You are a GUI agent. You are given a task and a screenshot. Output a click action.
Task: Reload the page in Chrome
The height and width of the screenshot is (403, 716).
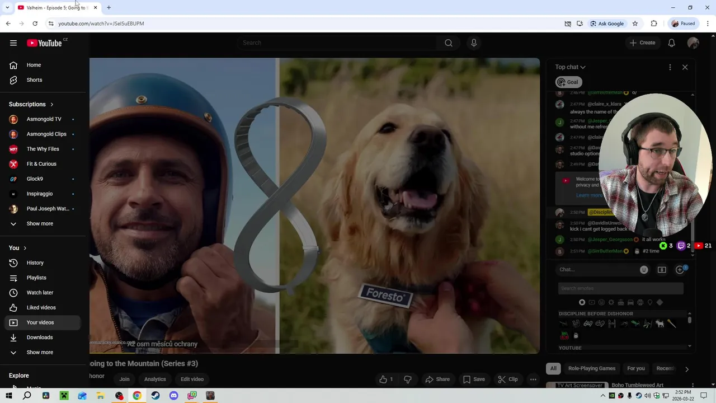(x=35, y=24)
